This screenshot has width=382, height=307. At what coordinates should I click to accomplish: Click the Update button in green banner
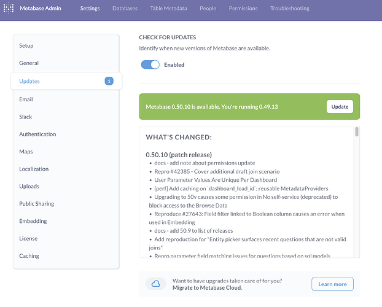click(x=340, y=106)
